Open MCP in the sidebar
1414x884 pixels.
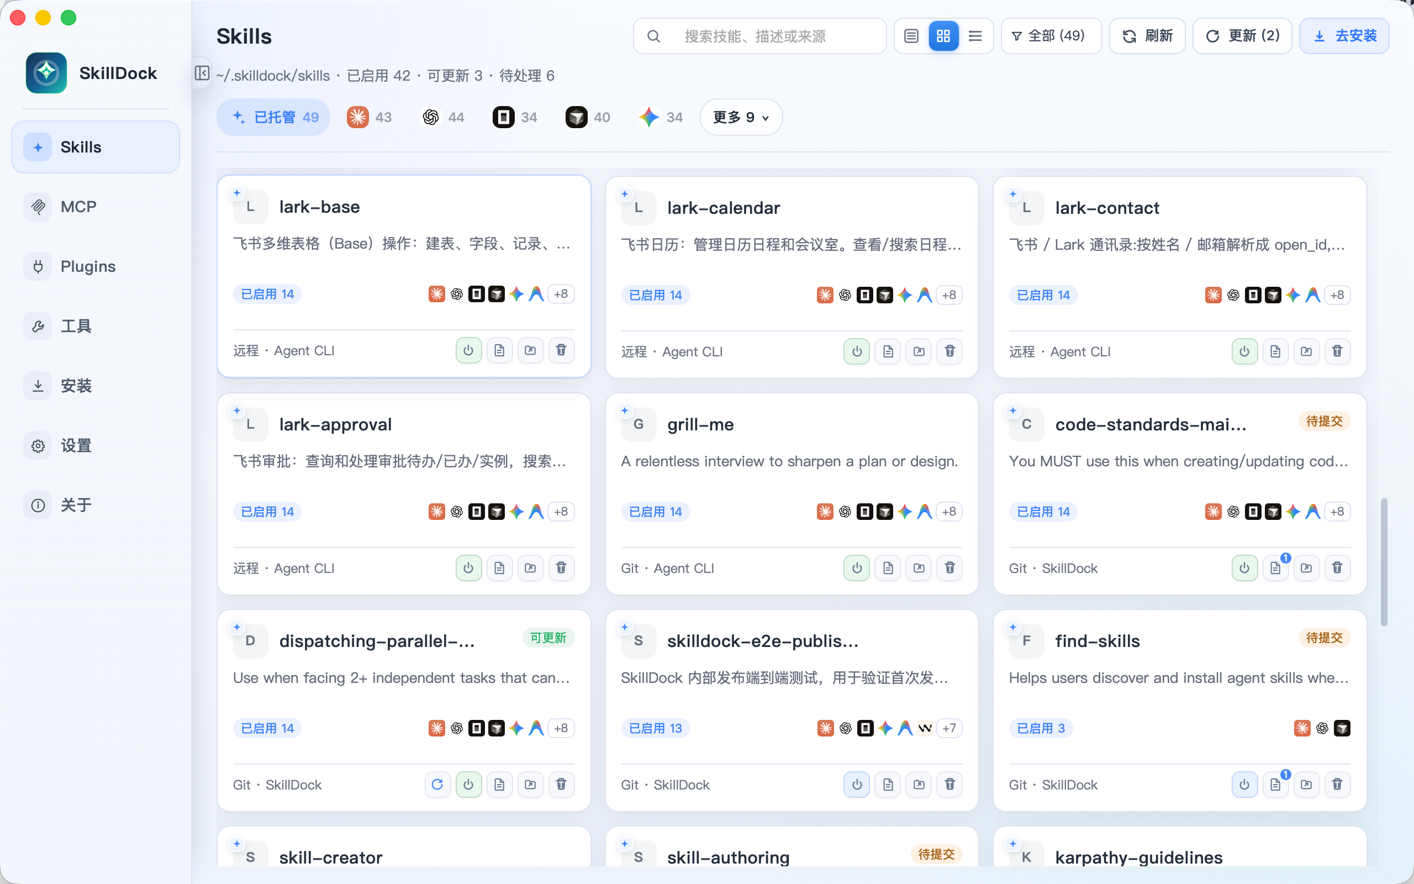pos(95,207)
